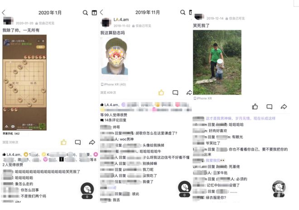The image size is (299, 210).
Task: Open calendar icon next to 2020年1月 search
Action: tap(94, 13)
